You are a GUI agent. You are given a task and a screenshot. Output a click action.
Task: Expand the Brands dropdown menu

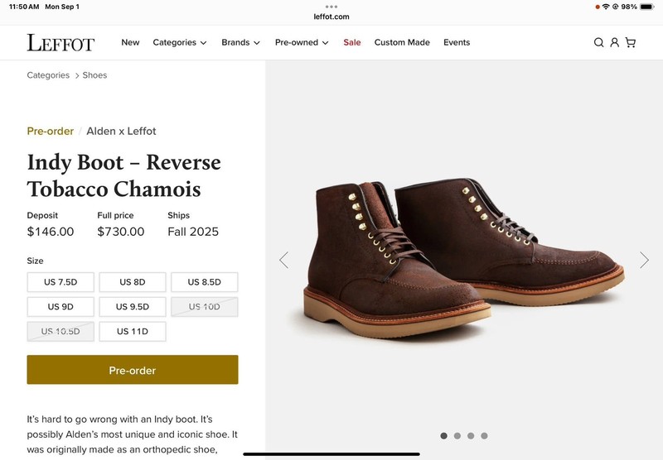pyautogui.click(x=240, y=43)
